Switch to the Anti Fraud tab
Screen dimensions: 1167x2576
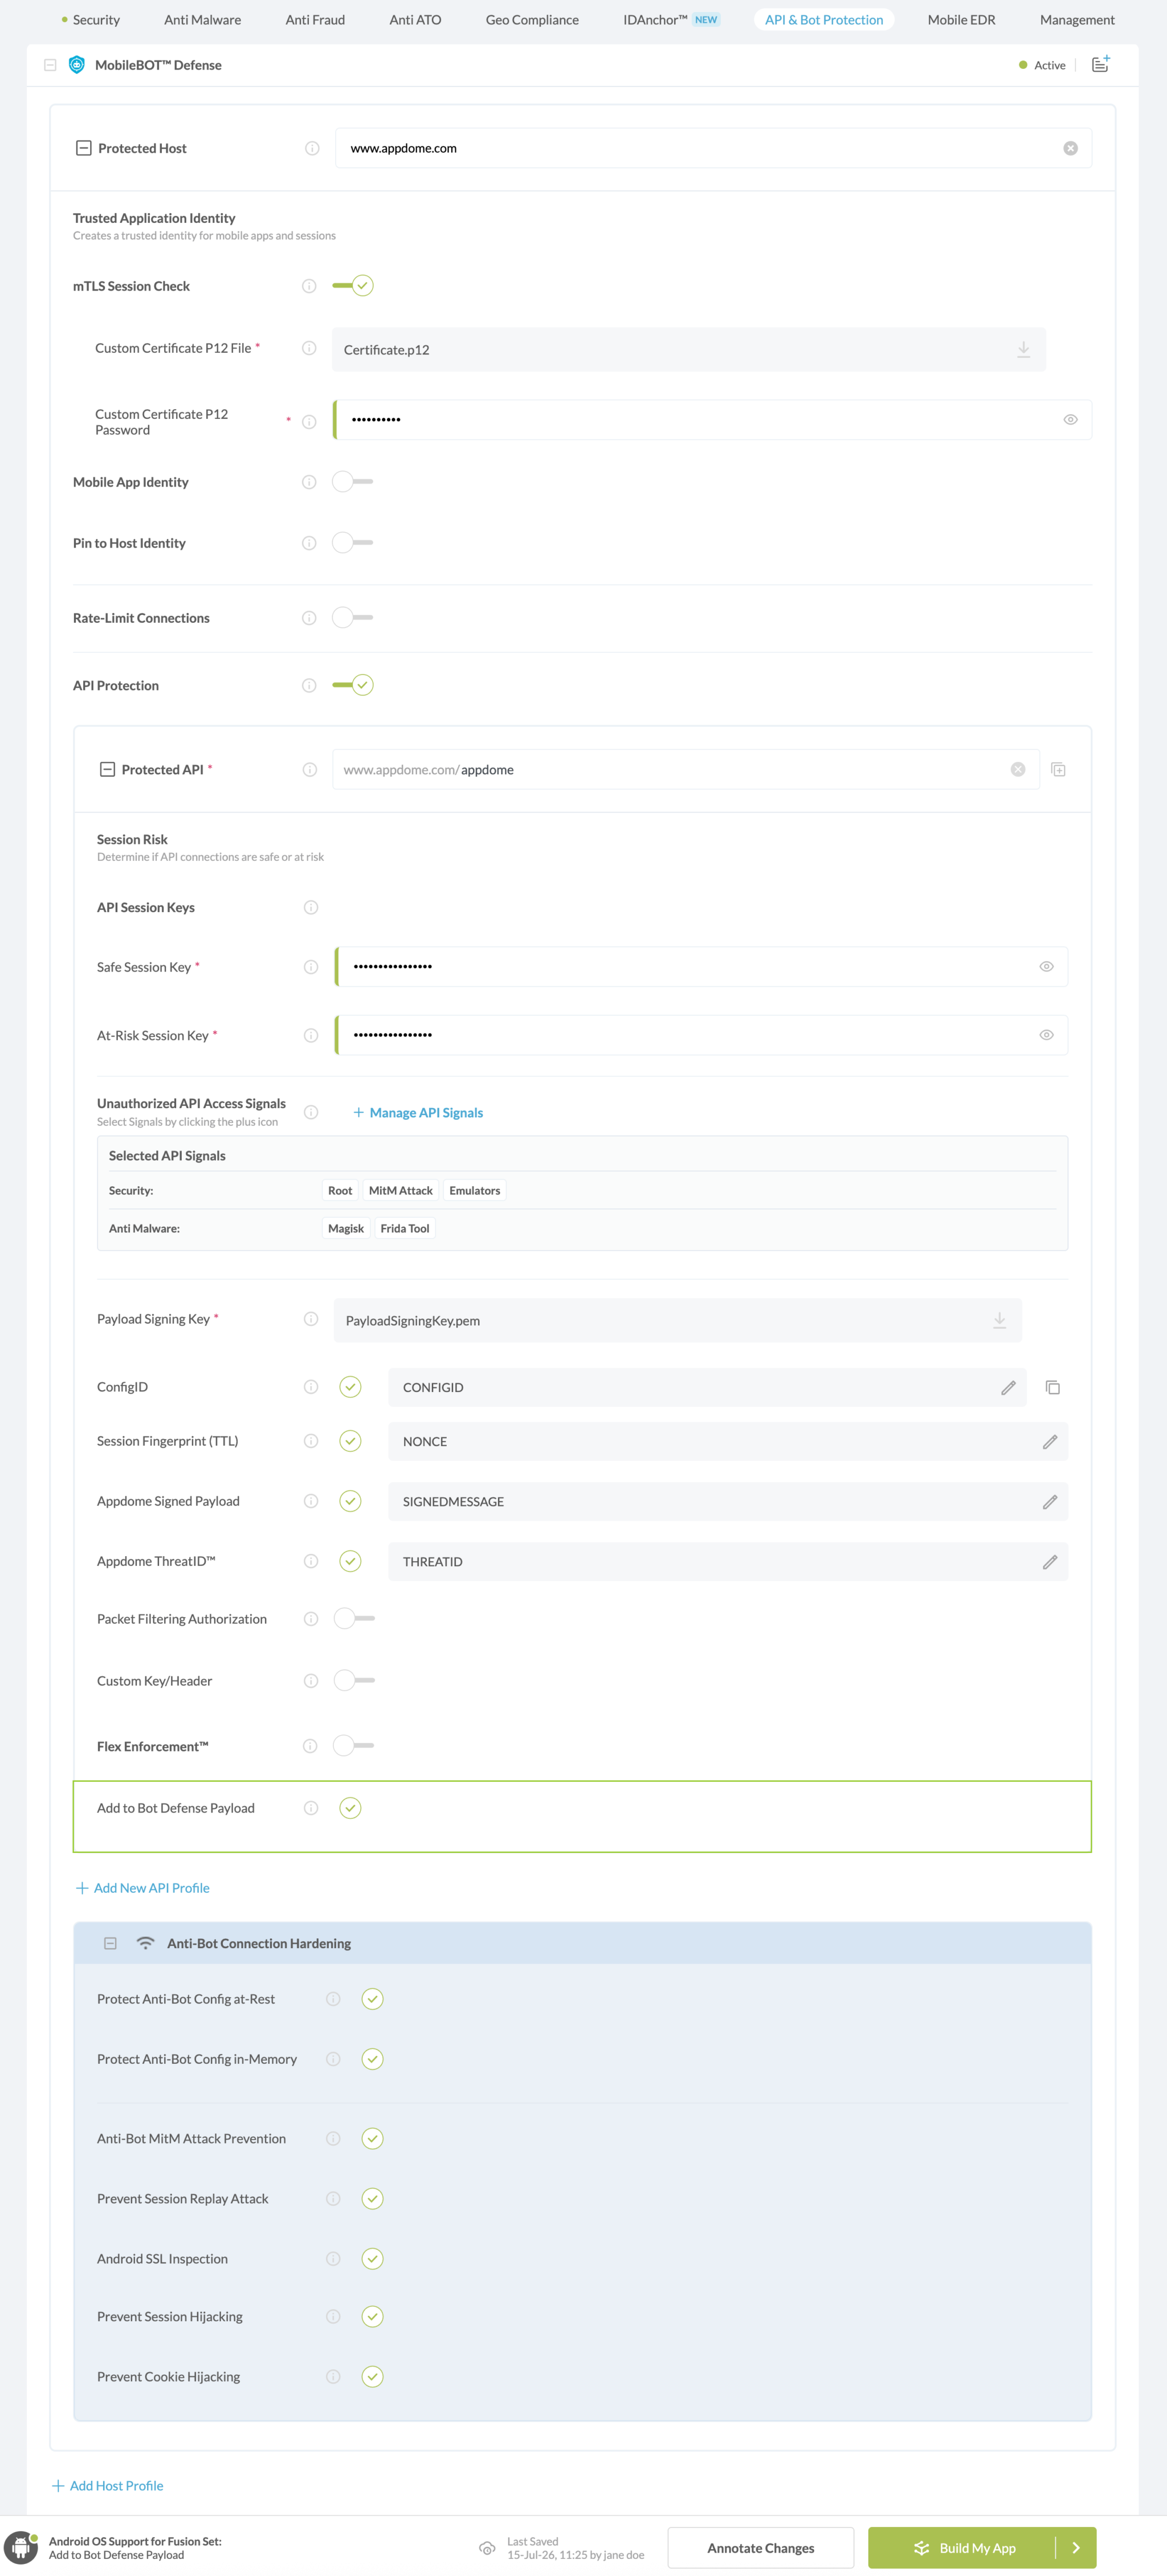click(x=315, y=19)
